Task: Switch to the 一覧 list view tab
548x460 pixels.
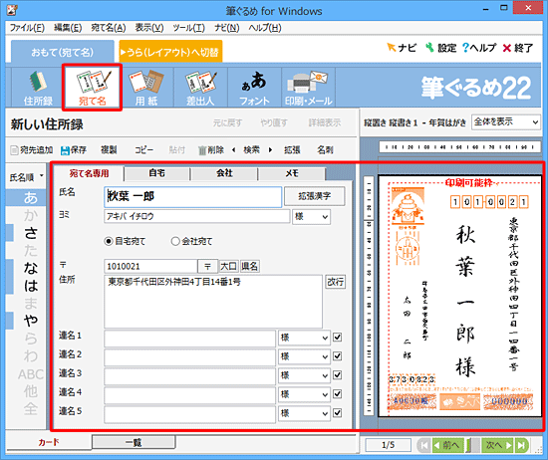Action: 134,442
